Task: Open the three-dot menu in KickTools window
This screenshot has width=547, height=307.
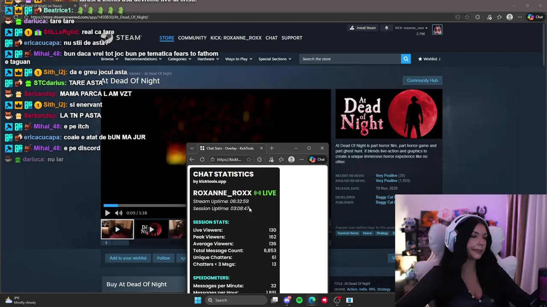Action: click(x=302, y=159)
